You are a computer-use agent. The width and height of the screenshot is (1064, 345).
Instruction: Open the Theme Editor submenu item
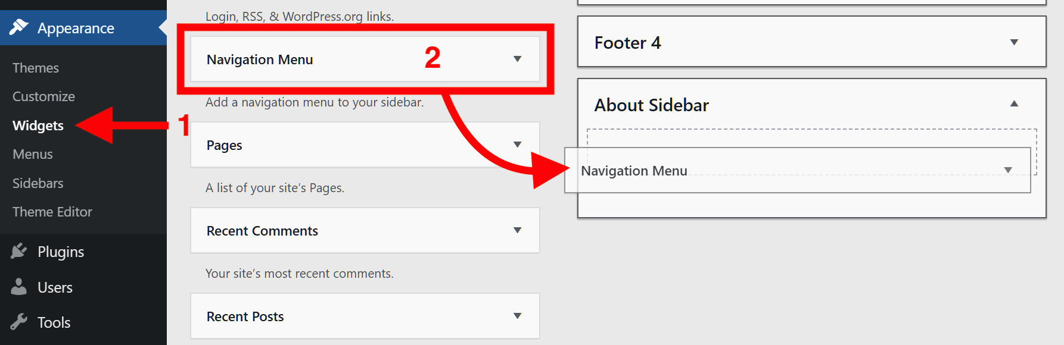pos(52,212)
